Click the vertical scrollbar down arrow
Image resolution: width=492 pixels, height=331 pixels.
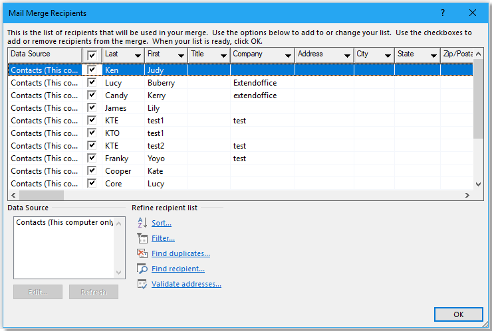tap(478, 185)
